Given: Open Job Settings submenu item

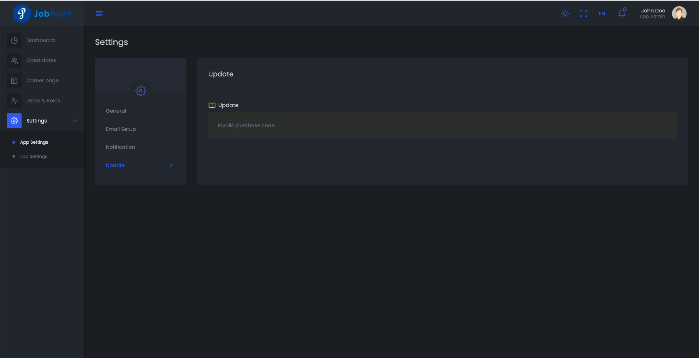Looking at the screenshot, I should (34, 157).
